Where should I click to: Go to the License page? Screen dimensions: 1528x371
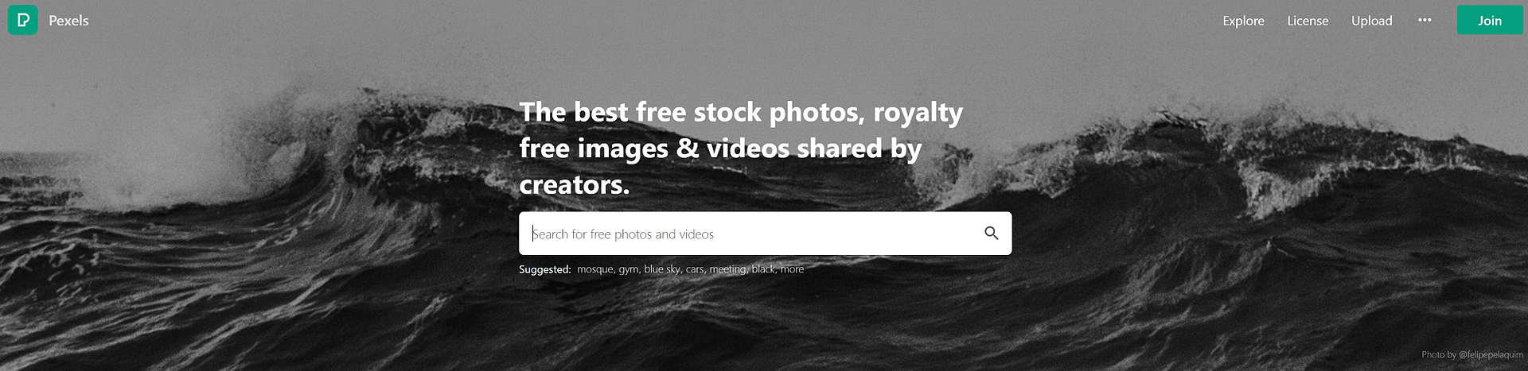click(1308, 21)
